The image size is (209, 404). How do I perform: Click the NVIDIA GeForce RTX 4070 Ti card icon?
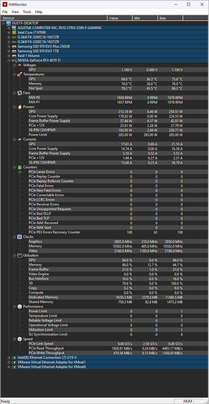pos(14,60)
